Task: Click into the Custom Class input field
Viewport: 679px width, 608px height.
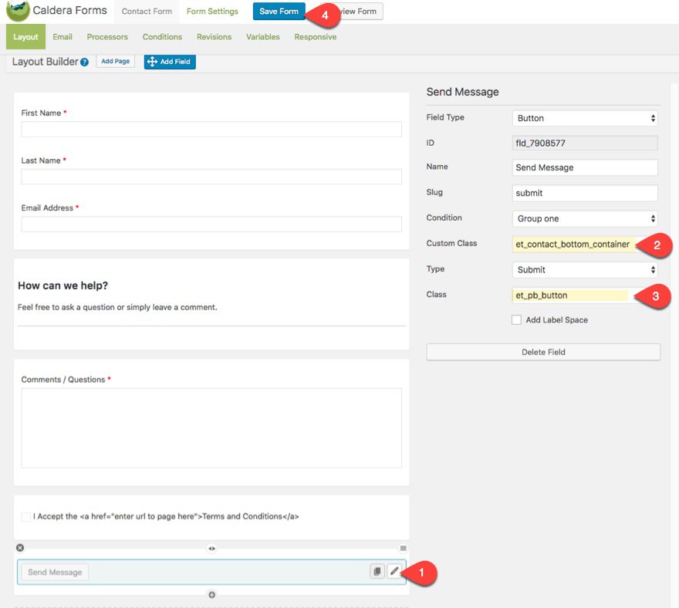Action: (x=574, y=245)
